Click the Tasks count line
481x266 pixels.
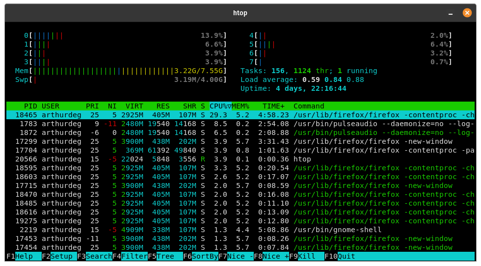click(x=309, y=71)
